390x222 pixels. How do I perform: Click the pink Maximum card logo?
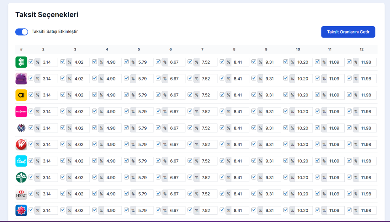tap(21, 112)
